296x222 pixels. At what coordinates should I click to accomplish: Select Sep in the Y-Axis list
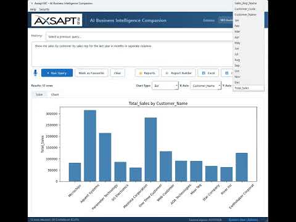click(249, 65)
